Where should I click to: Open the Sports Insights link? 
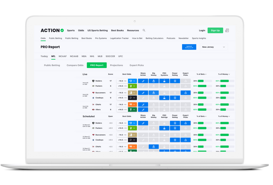[199, 38]
